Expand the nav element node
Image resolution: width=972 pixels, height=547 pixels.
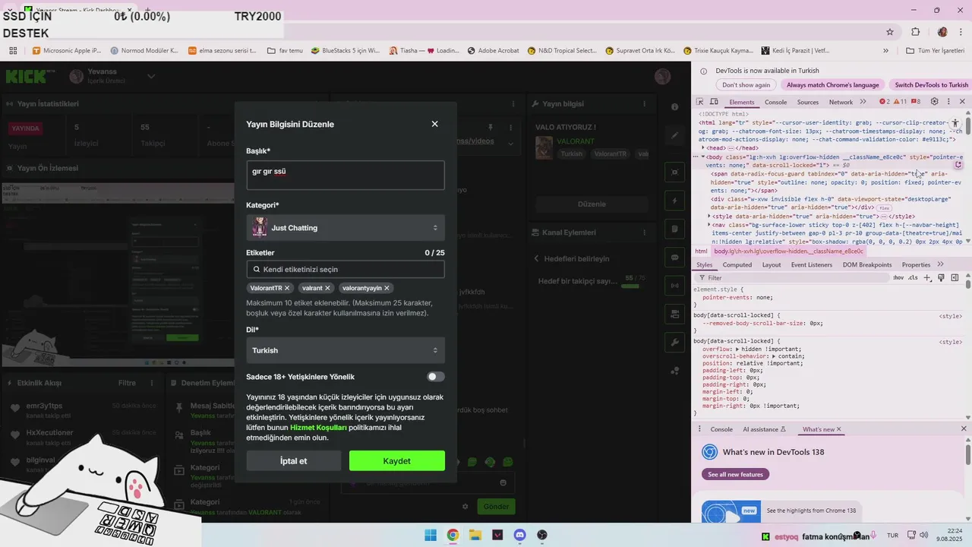709,225
